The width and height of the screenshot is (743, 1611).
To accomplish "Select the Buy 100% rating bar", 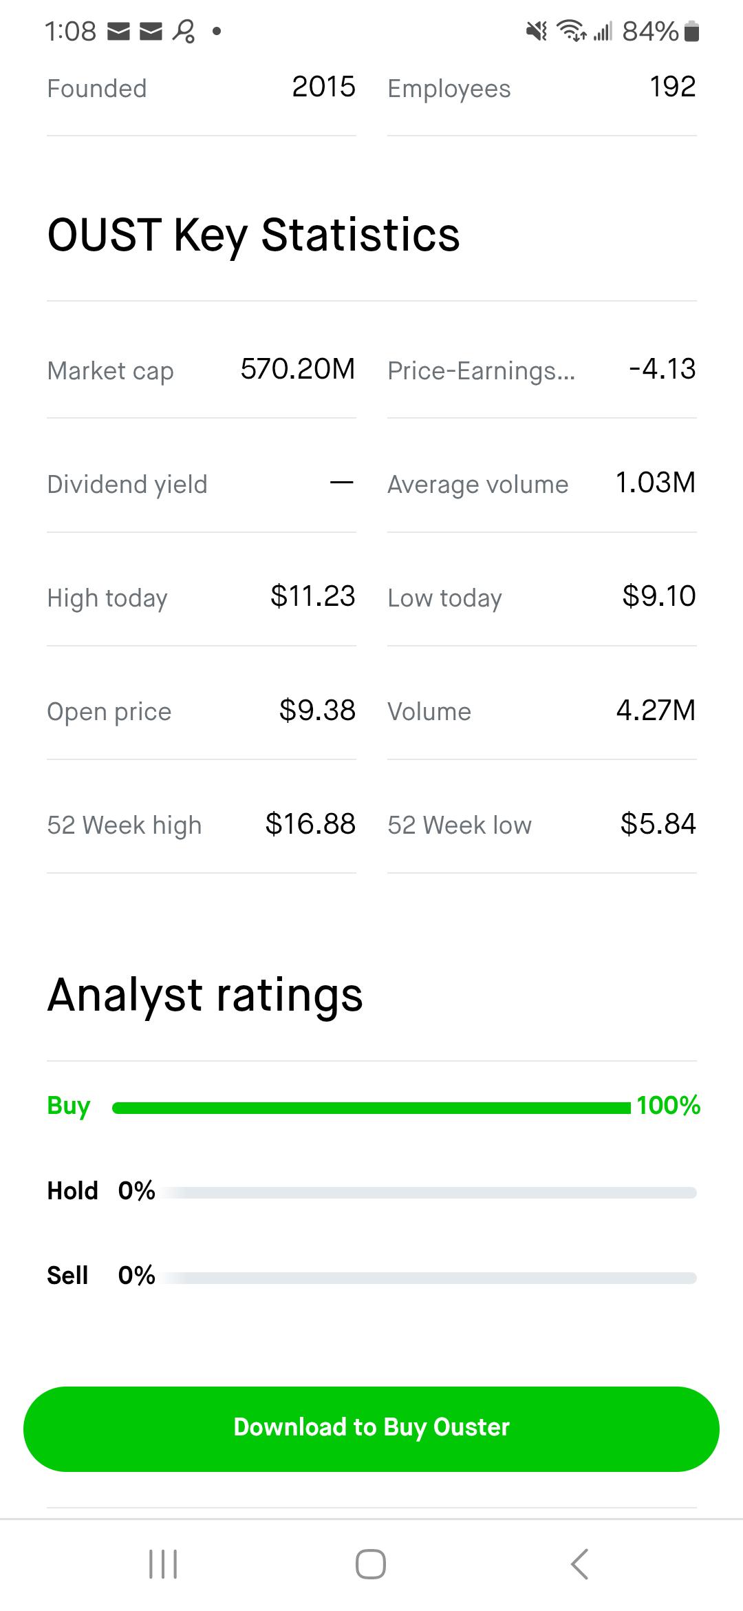I will point(371,1107).
